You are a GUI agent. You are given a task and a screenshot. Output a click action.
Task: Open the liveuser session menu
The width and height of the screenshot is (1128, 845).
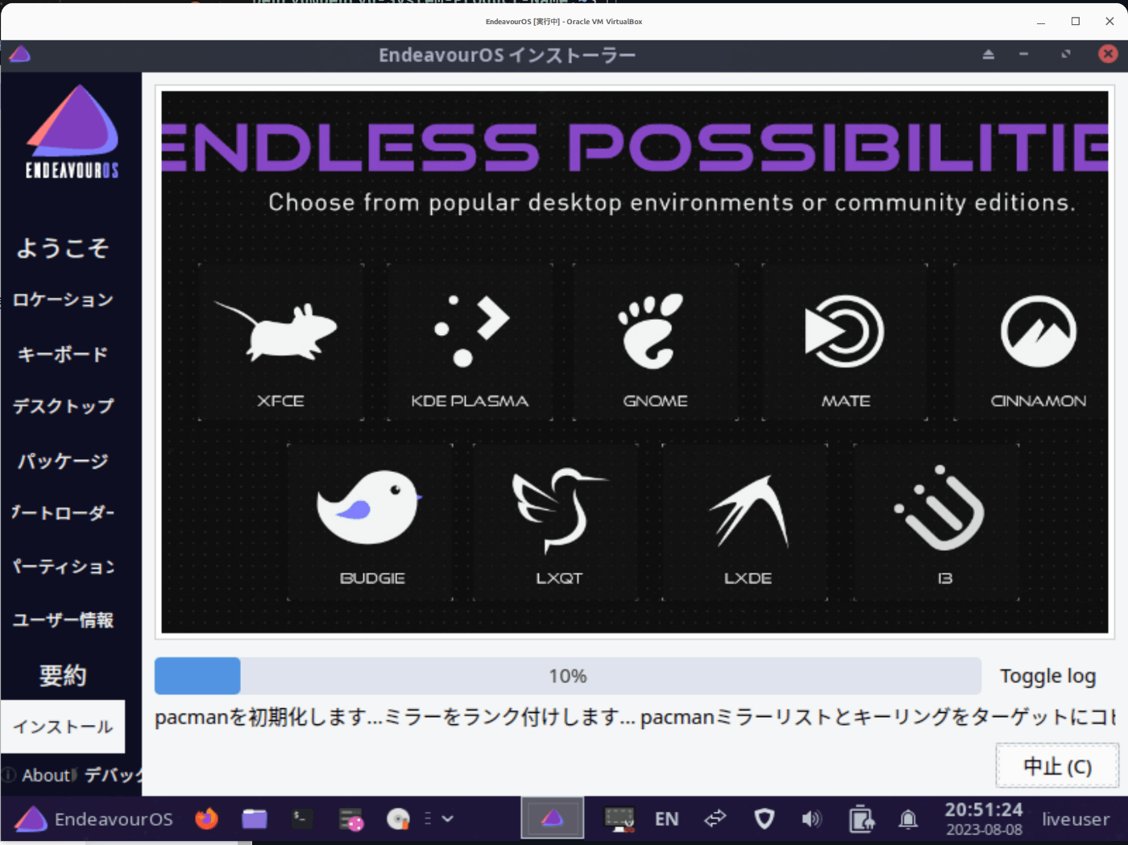[x=1076, y=819]
